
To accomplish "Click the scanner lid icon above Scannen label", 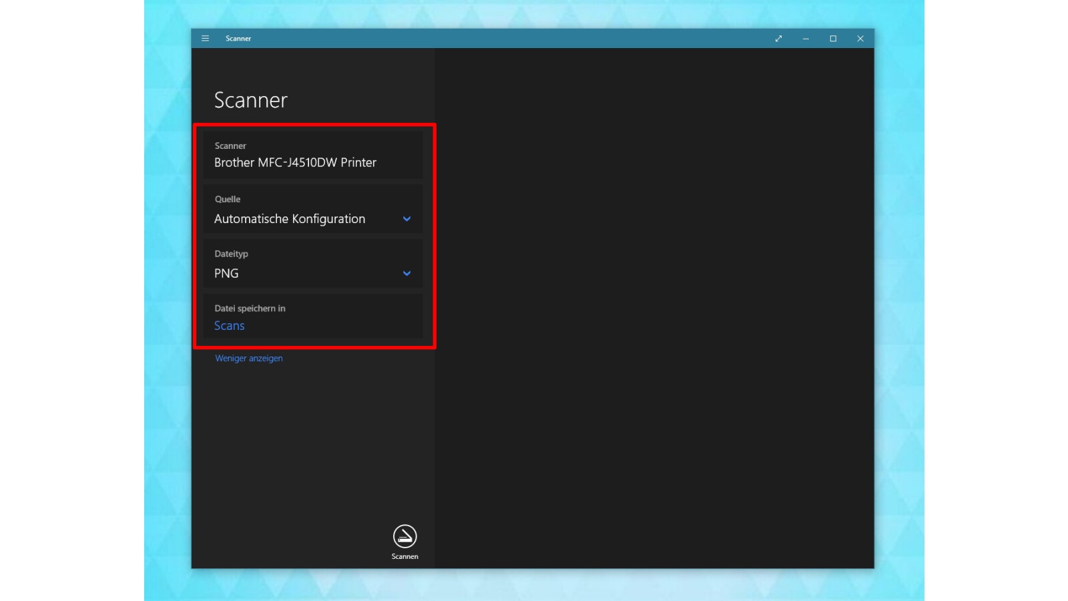I will [x=405, y=534].
